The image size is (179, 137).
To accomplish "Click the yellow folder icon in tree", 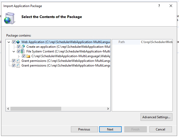I will tap(28, 56).
